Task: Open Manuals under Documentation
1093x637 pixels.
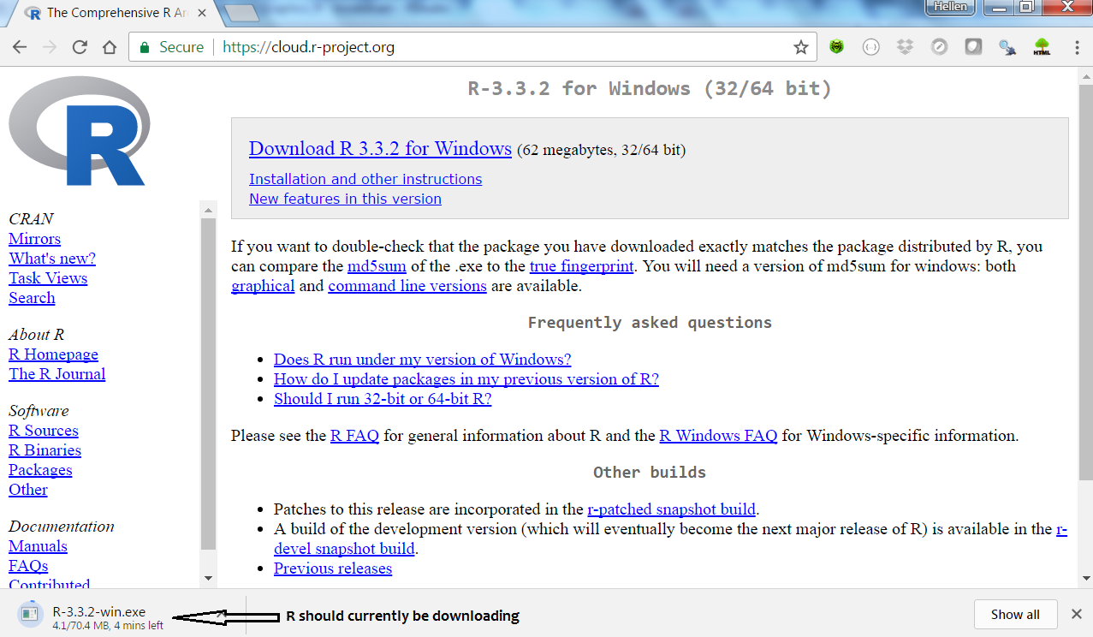Action: click(x=38, y=546)
